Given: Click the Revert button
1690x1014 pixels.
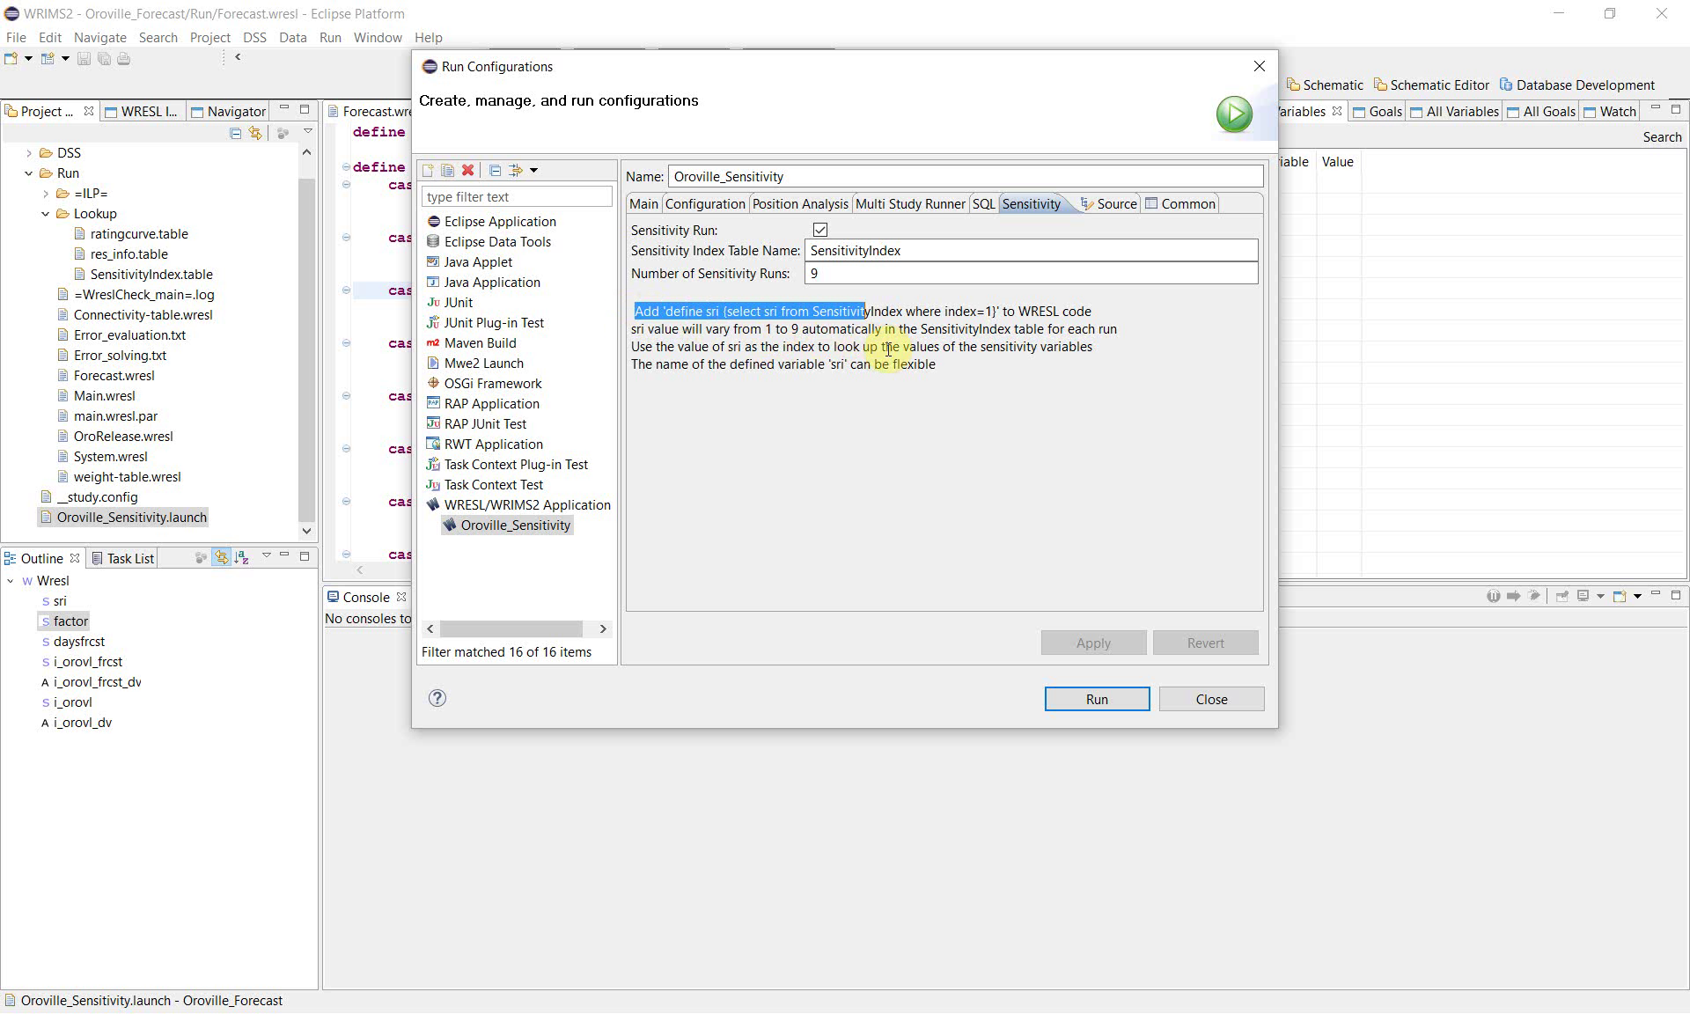Looking at the screenshot, I should pyautogui.click(x=1205, y=643).
